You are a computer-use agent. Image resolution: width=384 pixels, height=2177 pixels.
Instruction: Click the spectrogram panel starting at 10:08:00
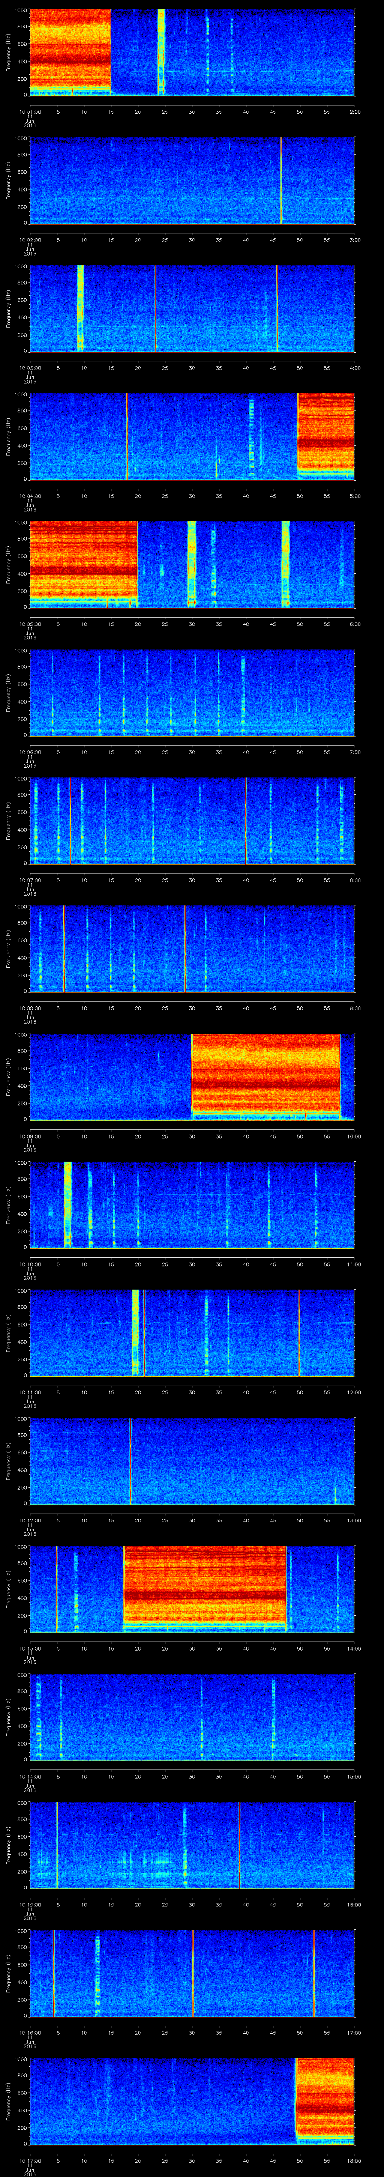(192, 949)
